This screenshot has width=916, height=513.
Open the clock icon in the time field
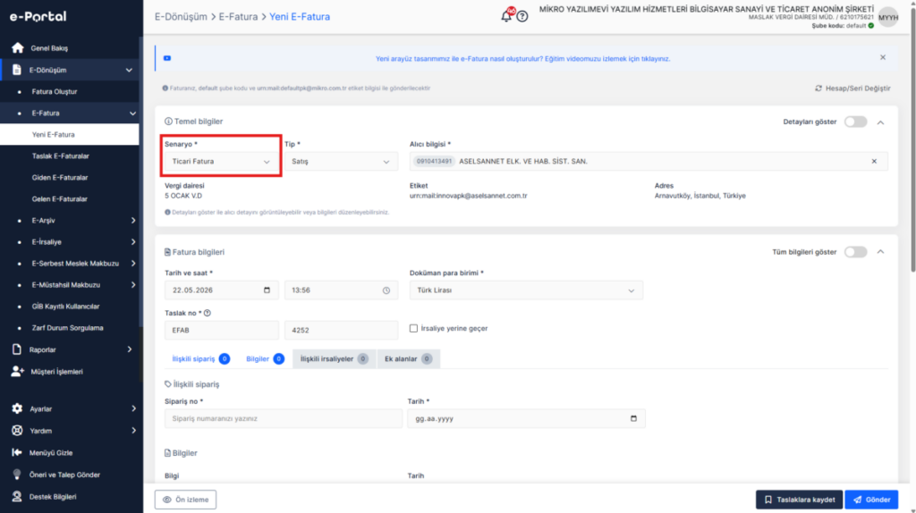386,290
